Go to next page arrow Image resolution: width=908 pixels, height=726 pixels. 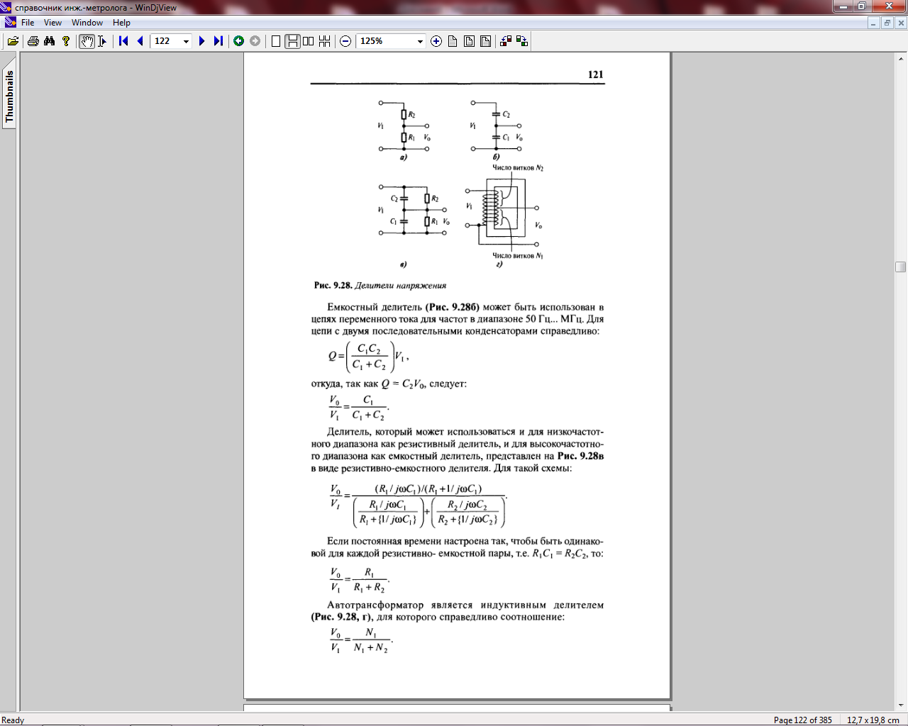click(x=201, y=41)
